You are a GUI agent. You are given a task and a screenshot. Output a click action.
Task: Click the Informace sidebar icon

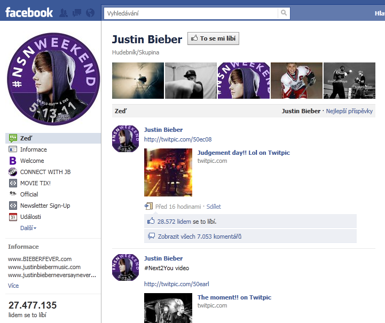click(13, 149)
